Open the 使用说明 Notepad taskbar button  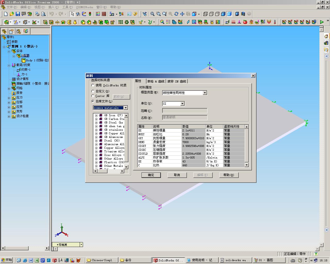[202, 260]
